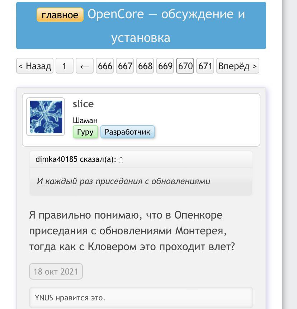Open the slice username profile

click(x=83, y=104)
